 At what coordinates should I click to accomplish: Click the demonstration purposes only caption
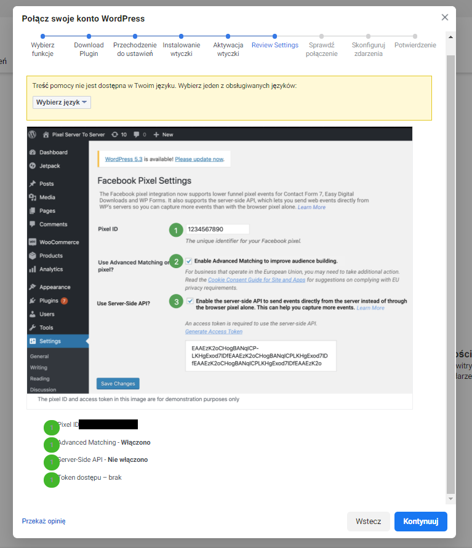[138, 399]
